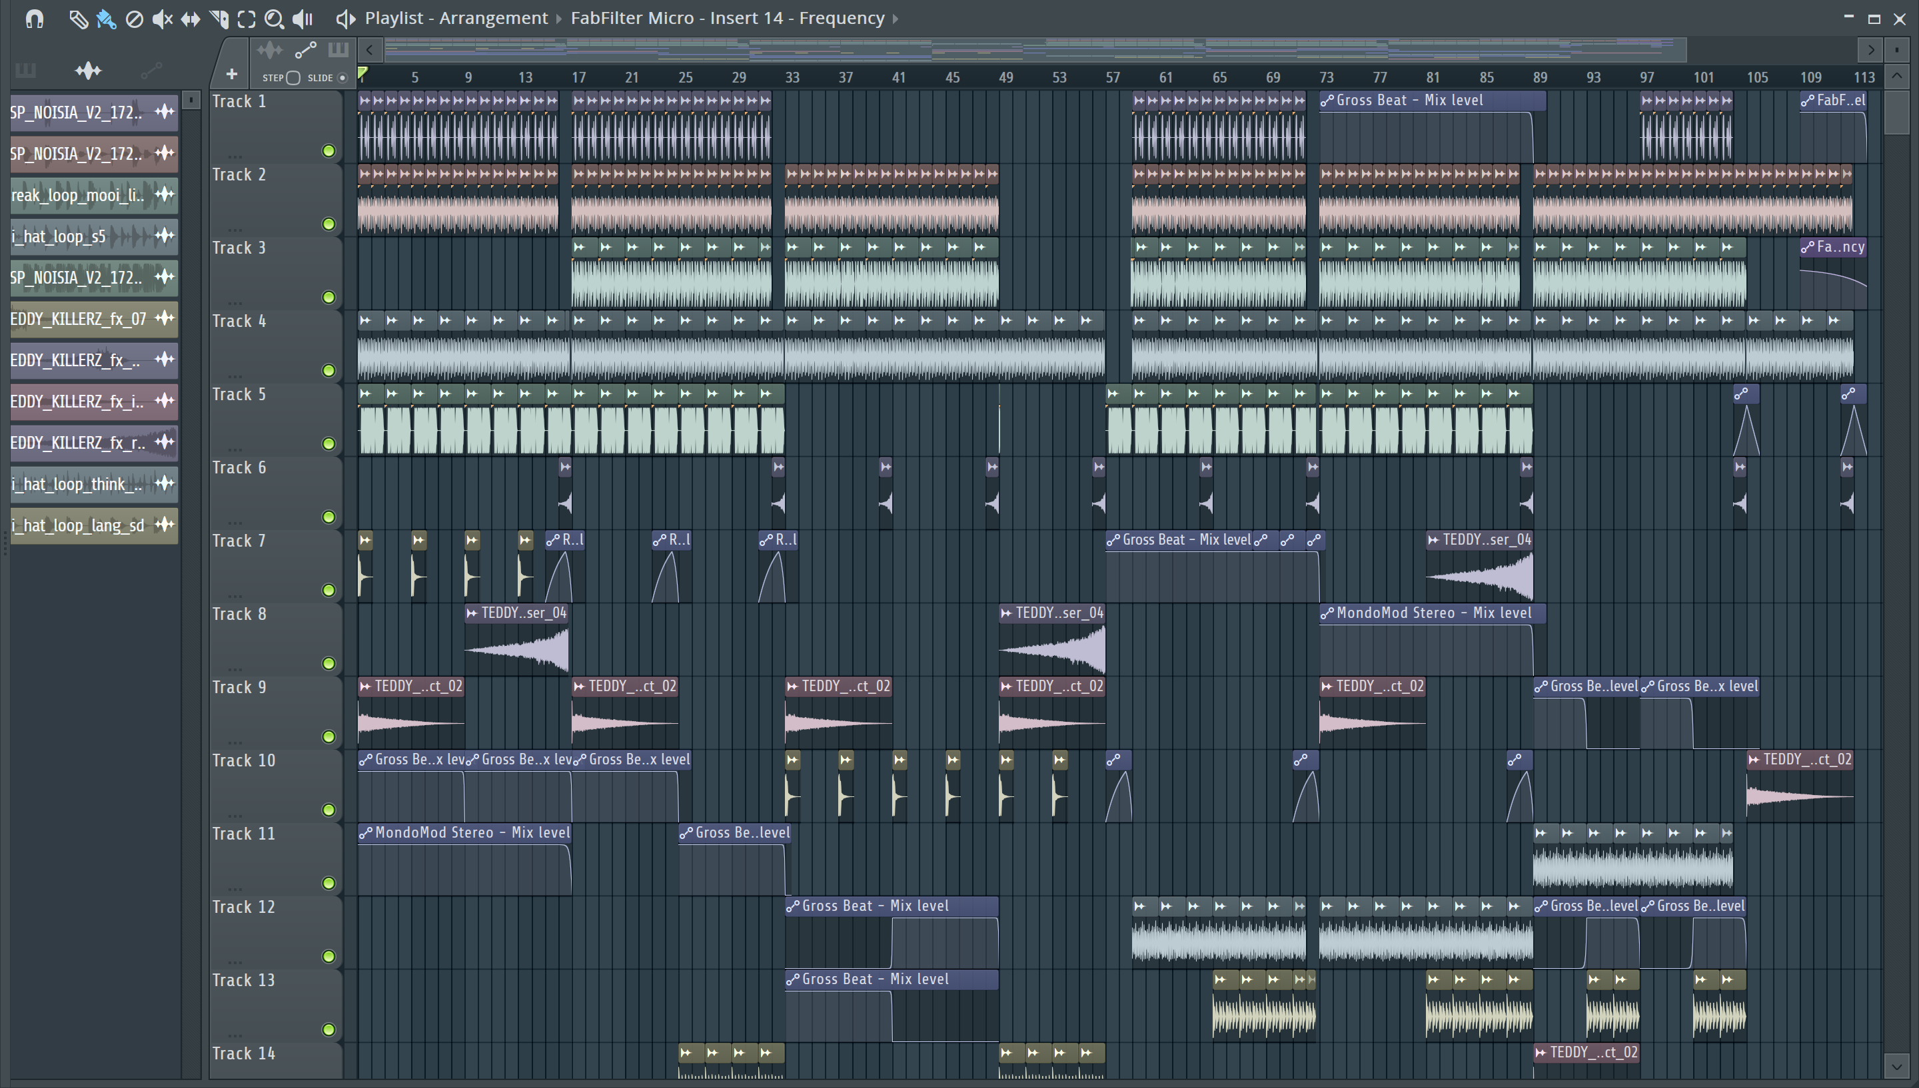
Task: Click the audio waveform icon above the track headers
Action: click(270, 51)
